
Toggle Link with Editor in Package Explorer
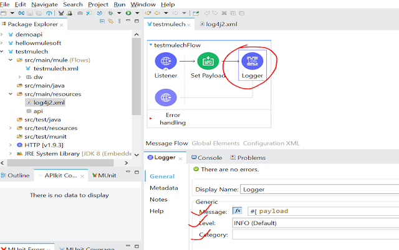point(111,21)
